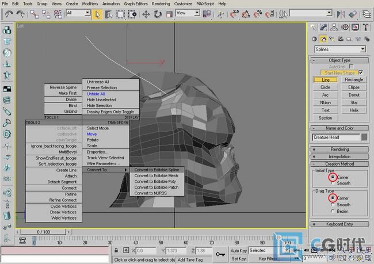Click the object color swatch
The width and height of the screenshot is (374, 264).
pyautogui.click(x=364, y=137)
